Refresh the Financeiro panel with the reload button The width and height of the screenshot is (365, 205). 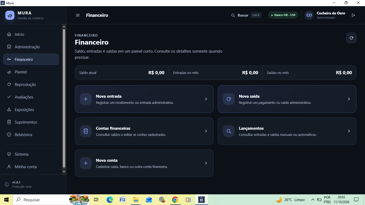tap(351, 38)
